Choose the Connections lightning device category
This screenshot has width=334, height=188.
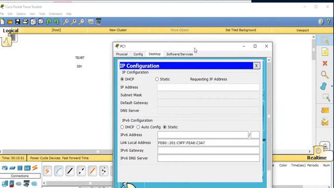[35, 168]
